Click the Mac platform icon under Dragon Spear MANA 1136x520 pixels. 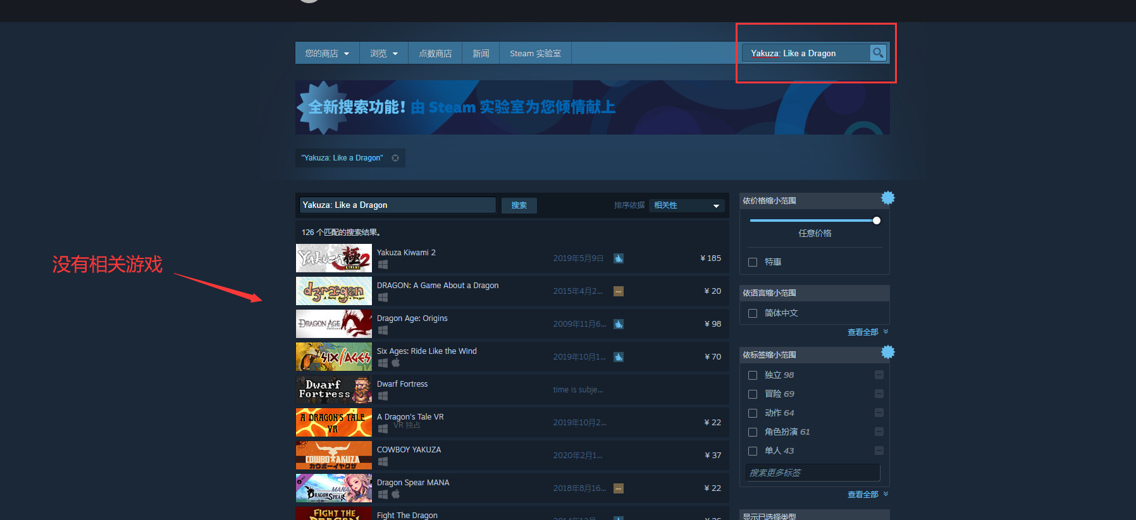coord(396,494)
